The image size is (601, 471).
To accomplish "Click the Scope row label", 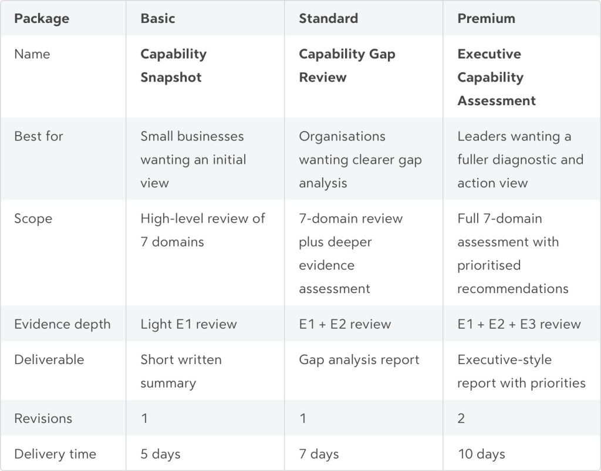I will [33, 218].
